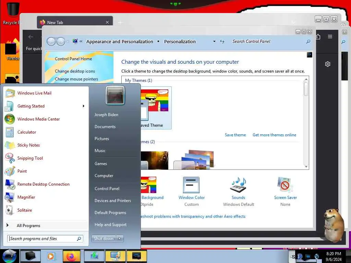351x263 pixels.
Task: Launch the Solitaire cards icon
Action: [x=9, y=210]
